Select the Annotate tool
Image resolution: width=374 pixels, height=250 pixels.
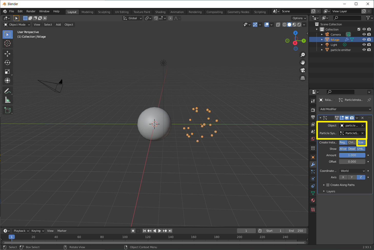pyautogui.click(x=7, y=91)
